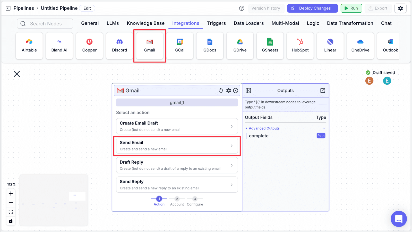Open the Multi-Modal tab
Screen dimensions: 412x232
[285, 23]
